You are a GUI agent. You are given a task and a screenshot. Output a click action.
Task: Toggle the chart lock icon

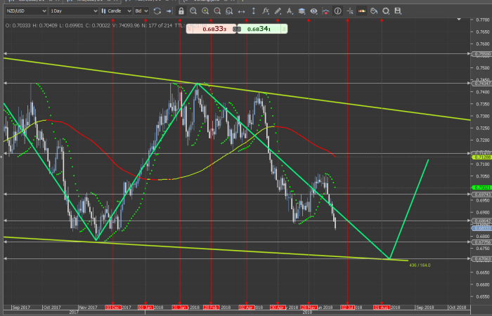pyautogui.click(x=181, y=11)
